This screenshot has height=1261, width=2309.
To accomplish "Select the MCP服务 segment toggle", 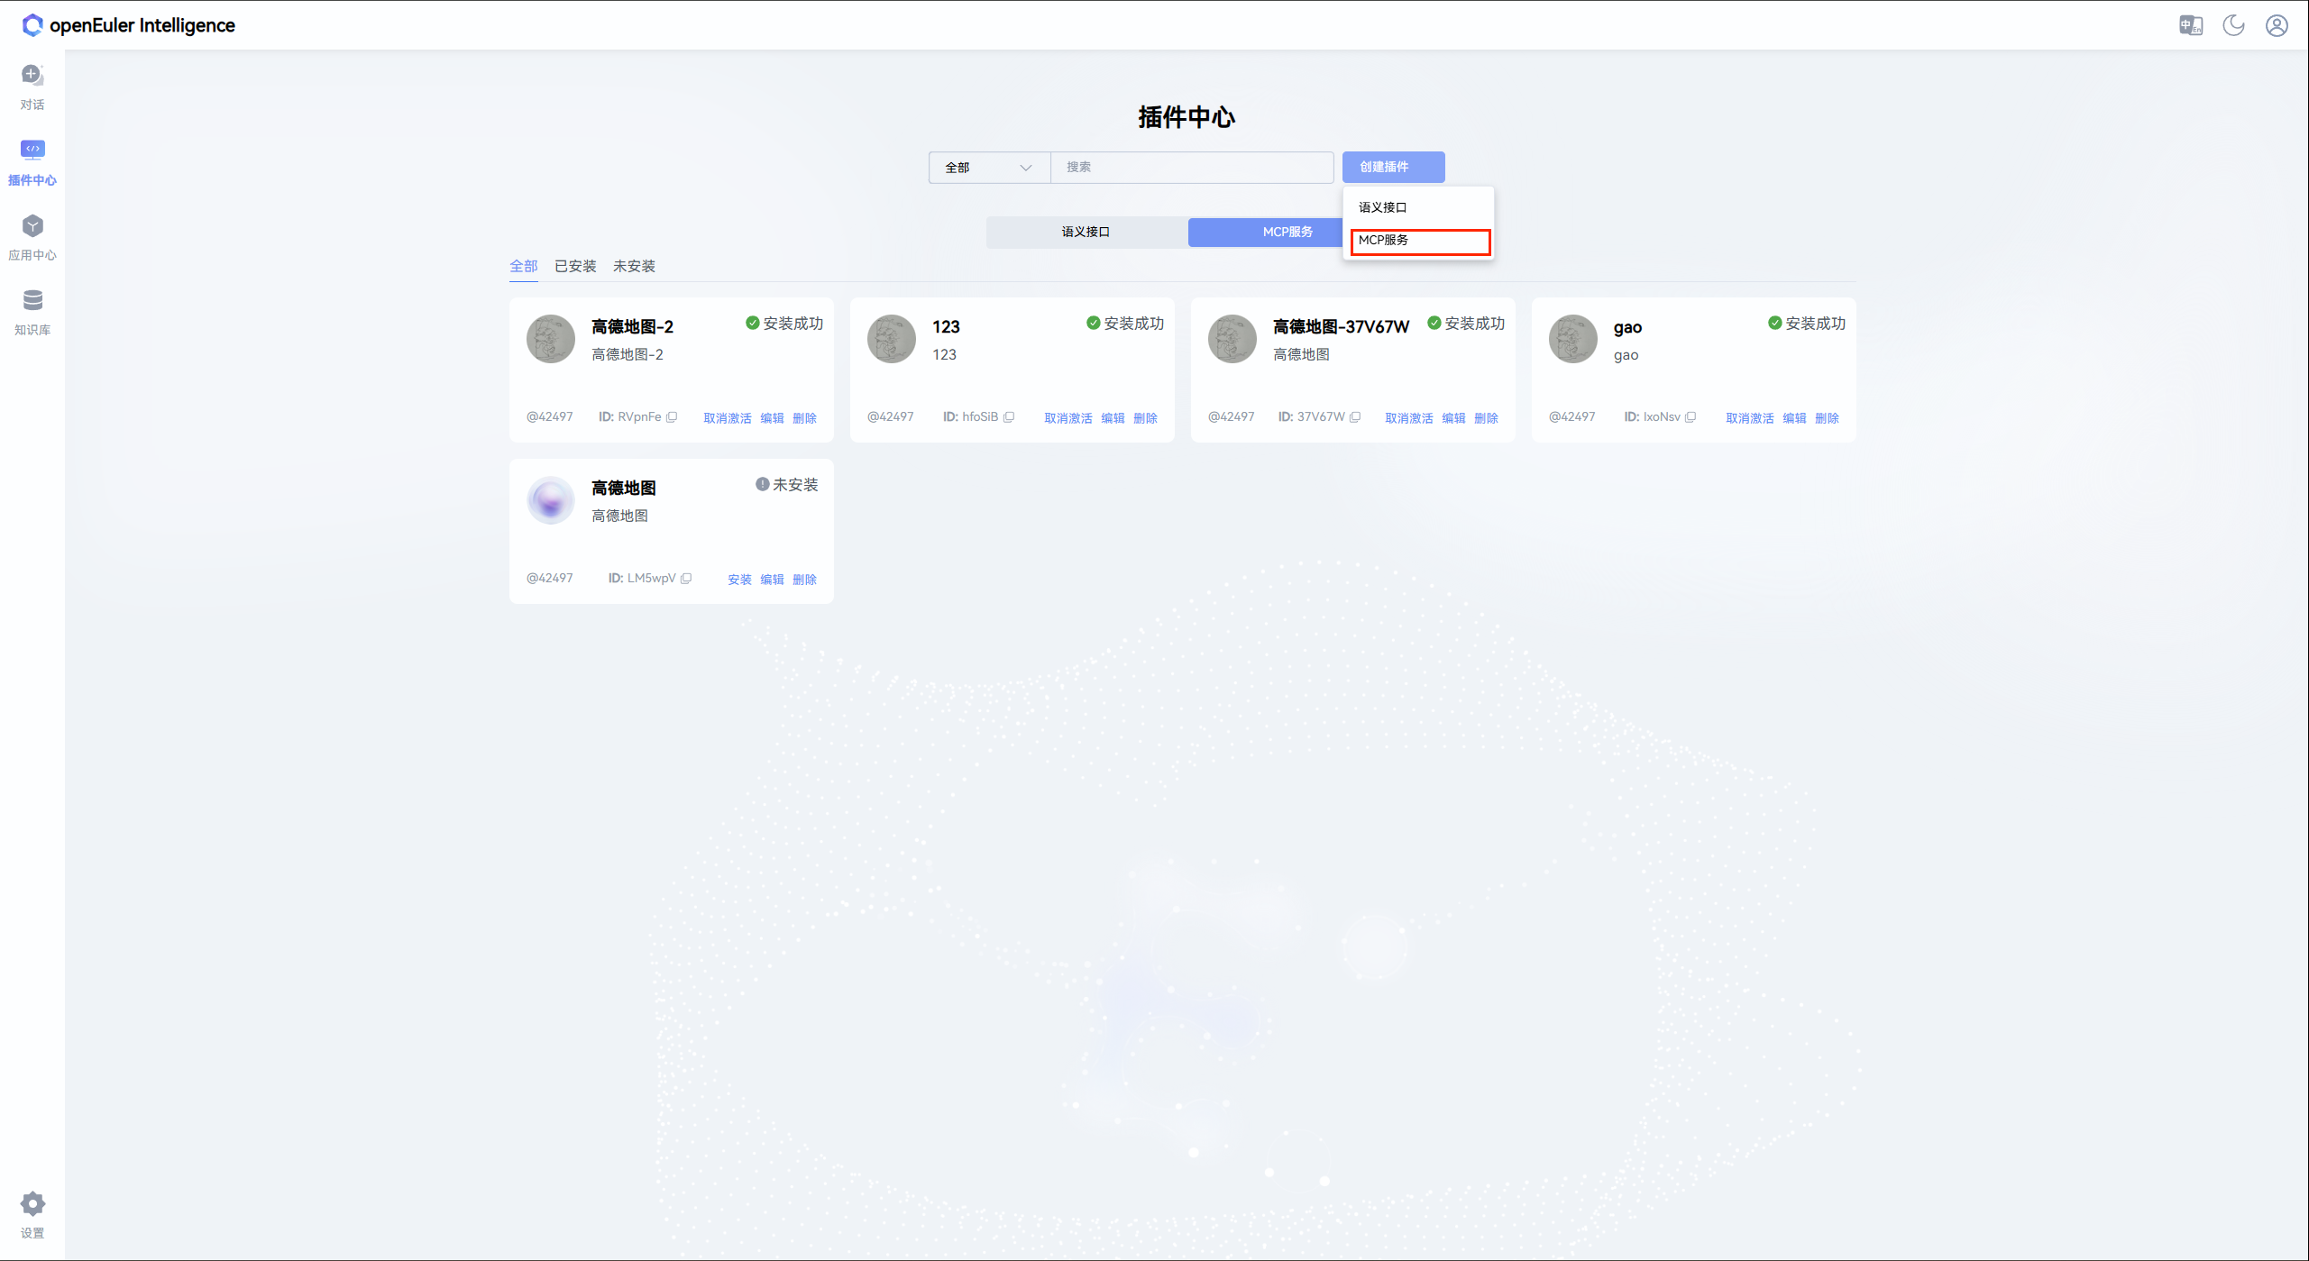I will click(x=1287, y=232).
